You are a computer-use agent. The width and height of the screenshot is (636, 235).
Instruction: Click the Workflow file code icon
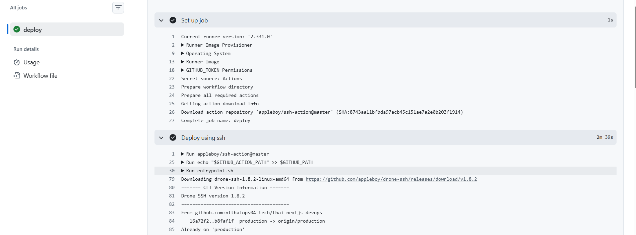pyautogui.click(x=17, y=75)
